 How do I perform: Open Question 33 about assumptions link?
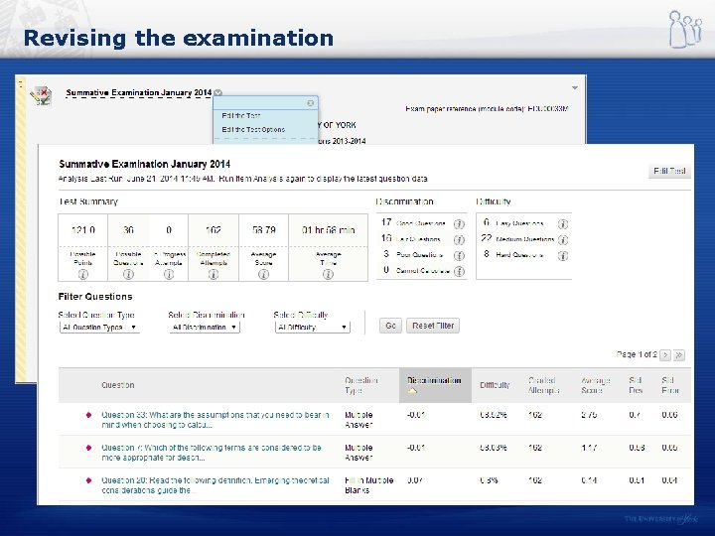(214, 420)
